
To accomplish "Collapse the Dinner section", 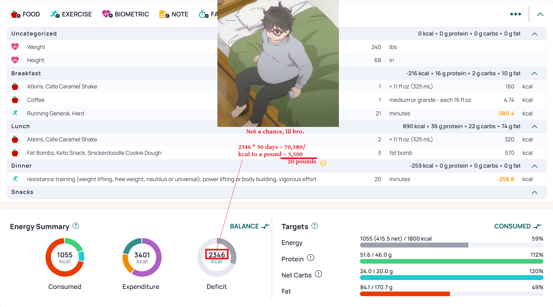I will (535, 166).
